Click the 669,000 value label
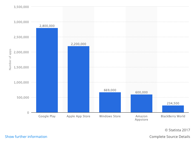 pos(110,90)
